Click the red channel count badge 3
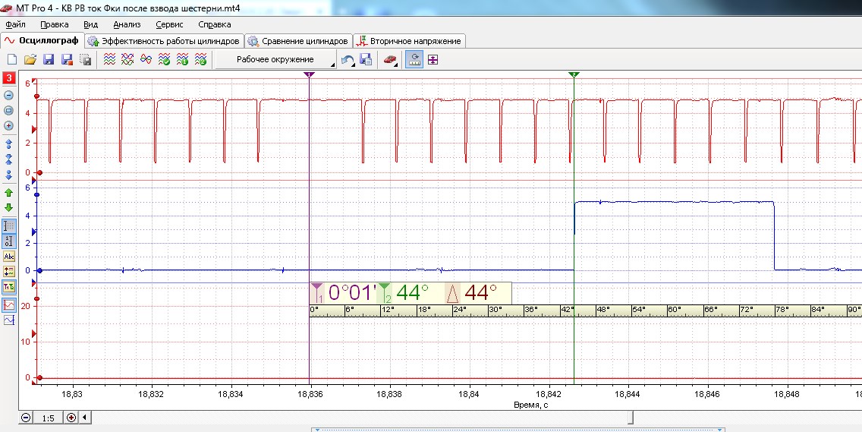This screenshot has width=862, height=432. (x=9, y=77)
